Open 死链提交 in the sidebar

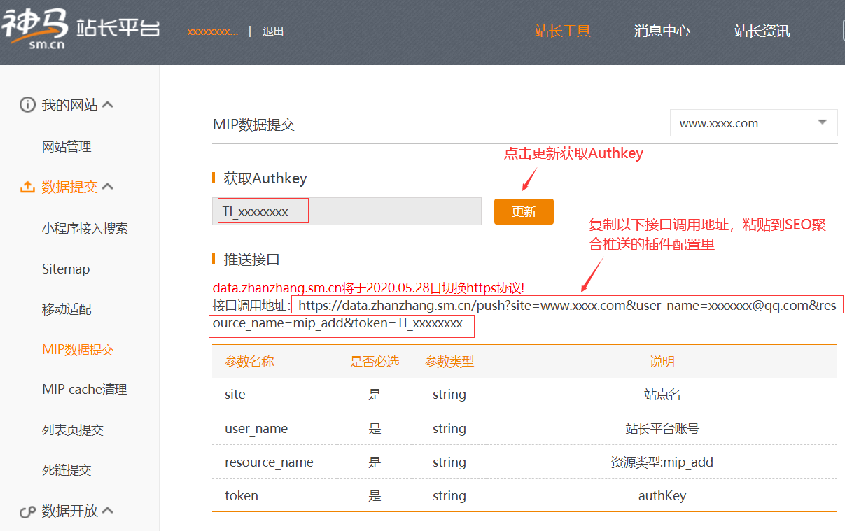pyautogui.click(x=67, y=470)
